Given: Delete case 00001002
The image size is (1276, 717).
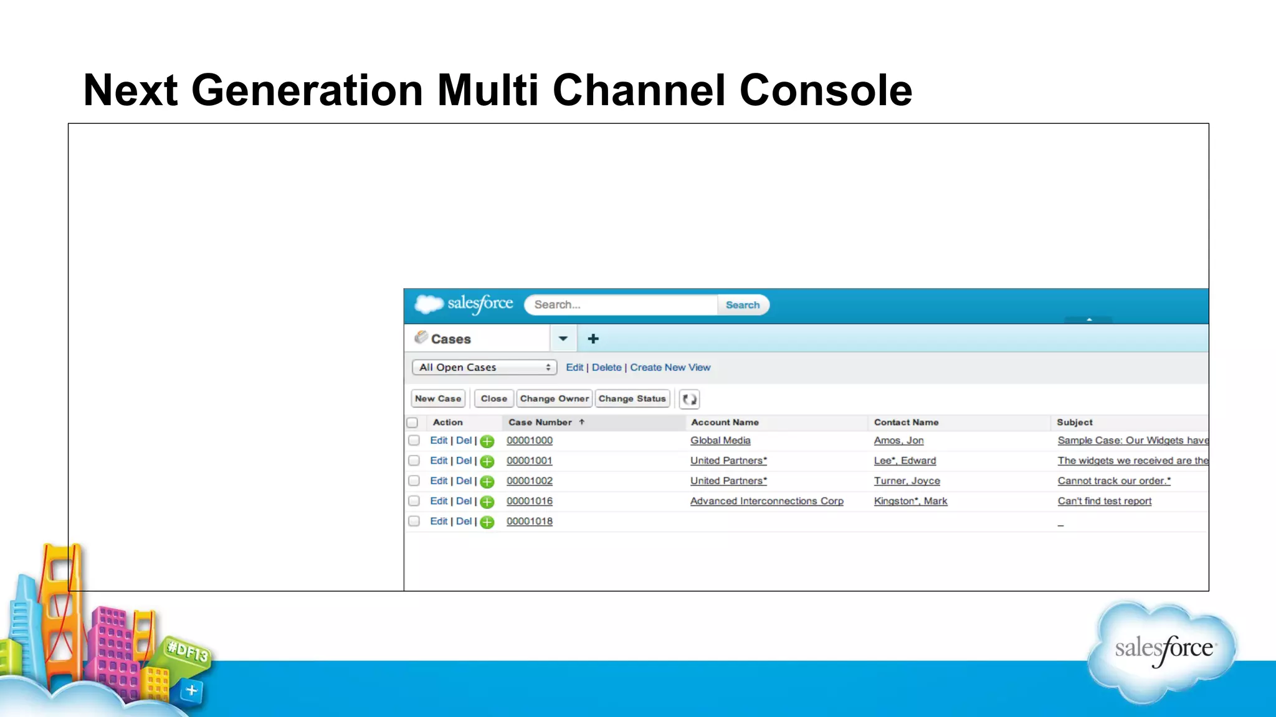Looking at the screenshot, I should click(464, 480).
